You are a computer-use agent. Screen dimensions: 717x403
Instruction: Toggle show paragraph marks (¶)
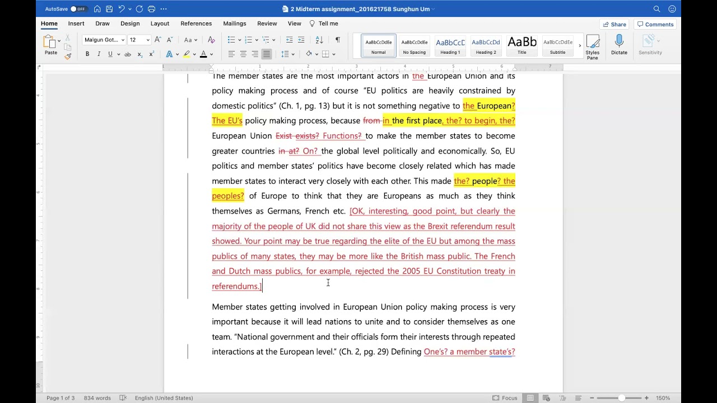pyautogui.click(x=337, y=40)
